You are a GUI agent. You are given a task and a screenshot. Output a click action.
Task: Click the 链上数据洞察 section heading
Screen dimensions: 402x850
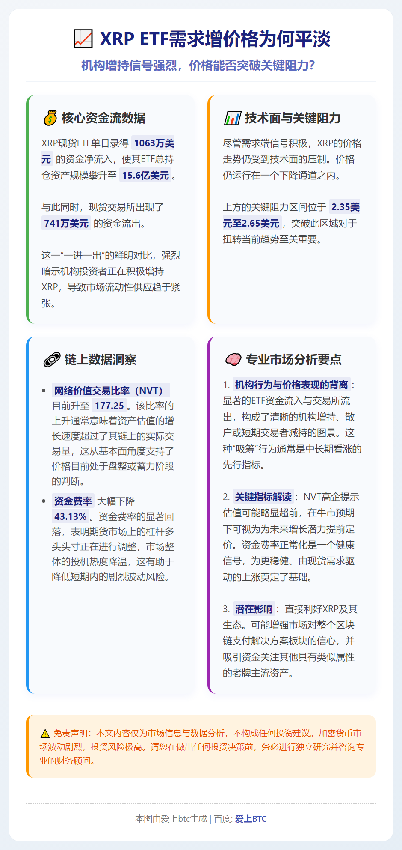(100, 360)
